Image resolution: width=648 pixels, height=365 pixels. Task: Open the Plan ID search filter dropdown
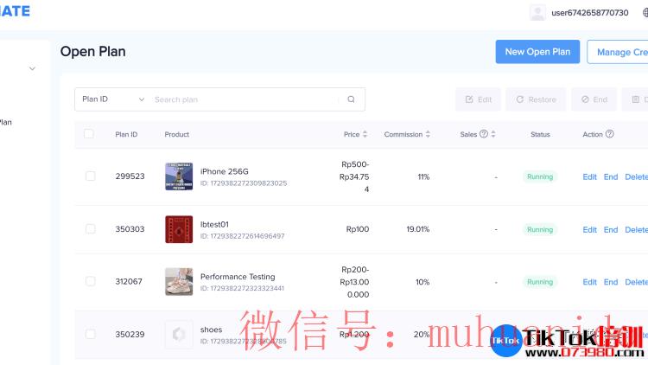tap(113, 99)
